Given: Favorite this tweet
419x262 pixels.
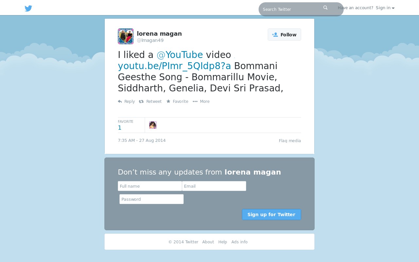Looking at the screenshot, I should point(177,102).
